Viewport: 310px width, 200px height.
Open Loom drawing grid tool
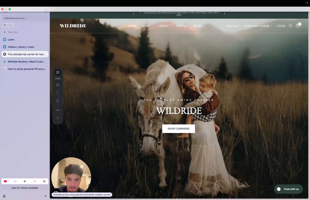(x=58, y=118)
